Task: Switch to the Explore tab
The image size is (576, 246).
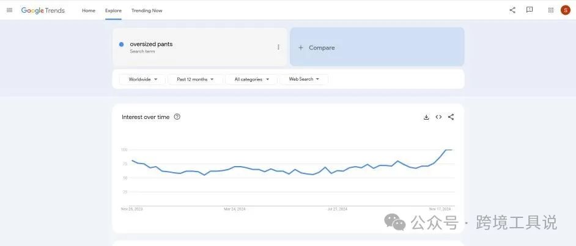Action: tap(113, 10)
